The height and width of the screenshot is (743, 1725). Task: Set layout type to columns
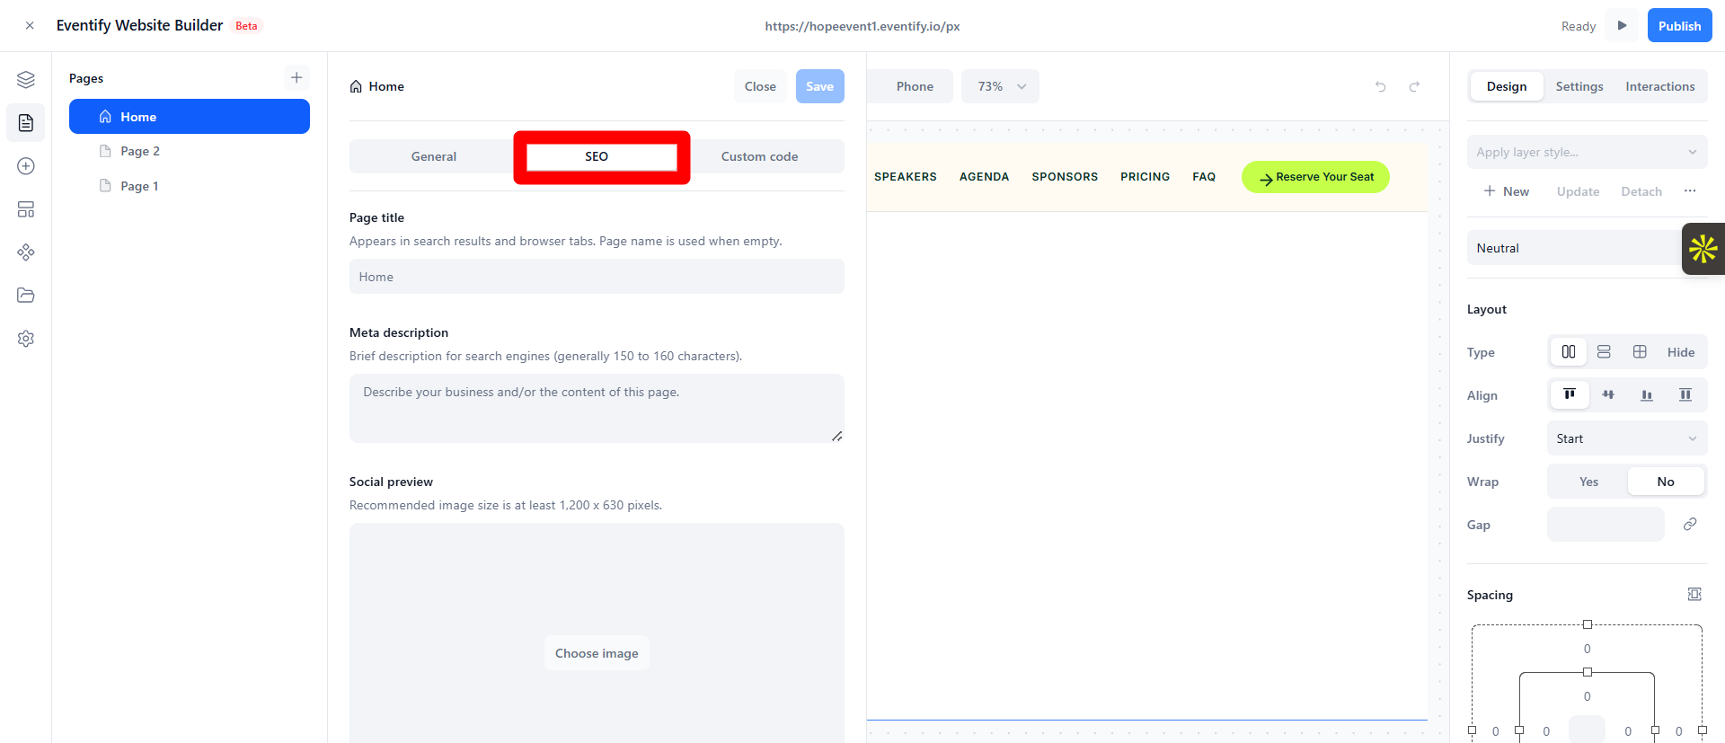1569,352
